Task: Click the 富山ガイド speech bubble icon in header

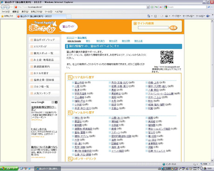Action: tap(68, 27)
